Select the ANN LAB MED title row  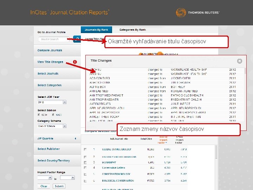[x=163, y=91]
